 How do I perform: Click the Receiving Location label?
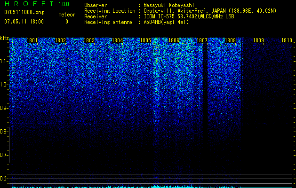coord(110,11)
